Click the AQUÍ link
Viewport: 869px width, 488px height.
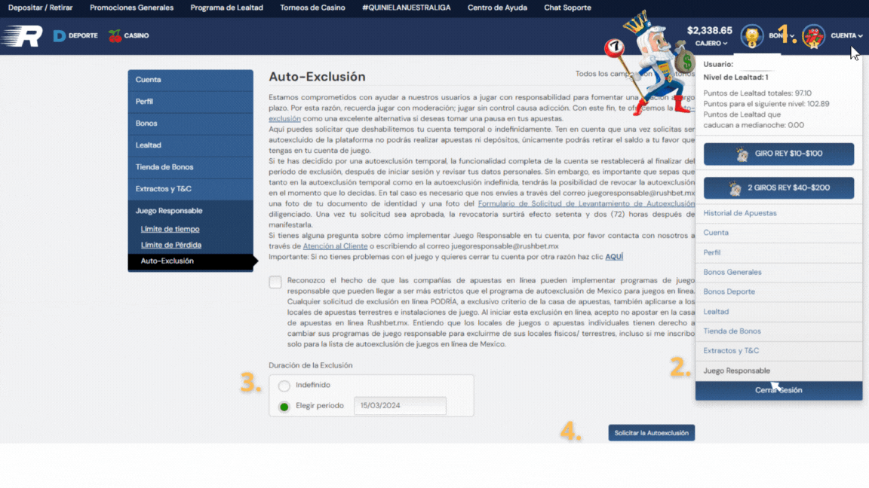614,257
